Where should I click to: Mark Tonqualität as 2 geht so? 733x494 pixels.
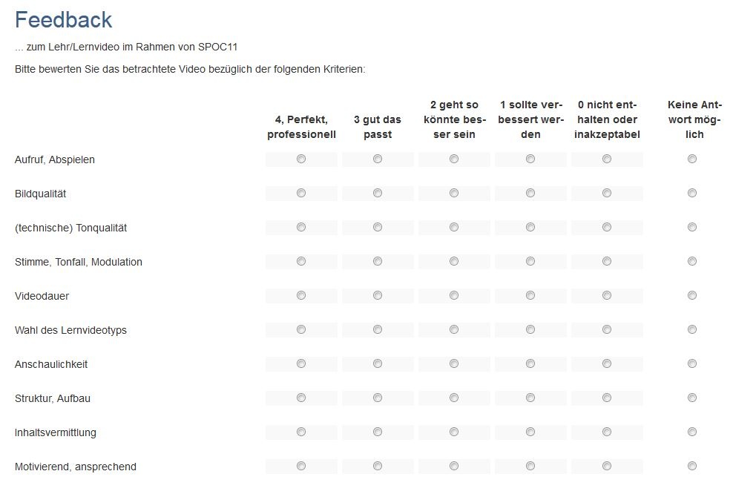pyautogui.click(x=454, y=227)
